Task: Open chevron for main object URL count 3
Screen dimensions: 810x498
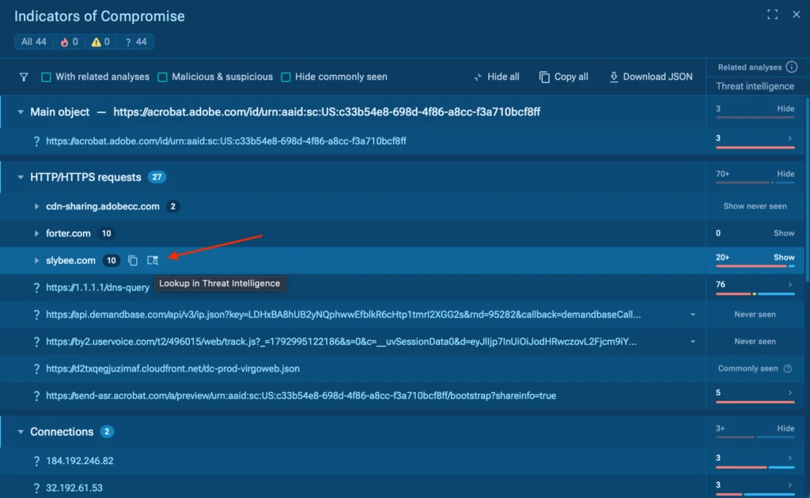Action: click(x=790, y=138)
